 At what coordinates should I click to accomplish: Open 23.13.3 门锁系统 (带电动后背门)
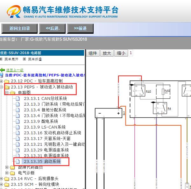[x=54, y=104]
